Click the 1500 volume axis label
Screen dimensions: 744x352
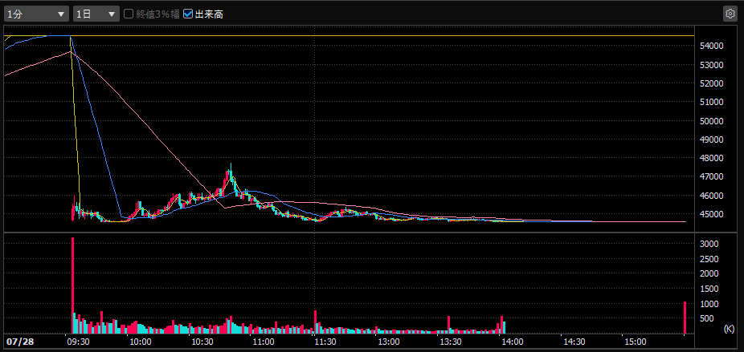click(x=710, y=289)
